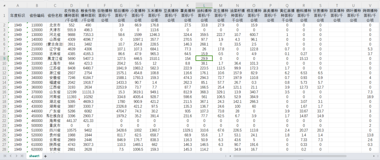This screenshot has width=380, height=160.
Task: Select the cell with value 9888
Action: tap(71, 35)
